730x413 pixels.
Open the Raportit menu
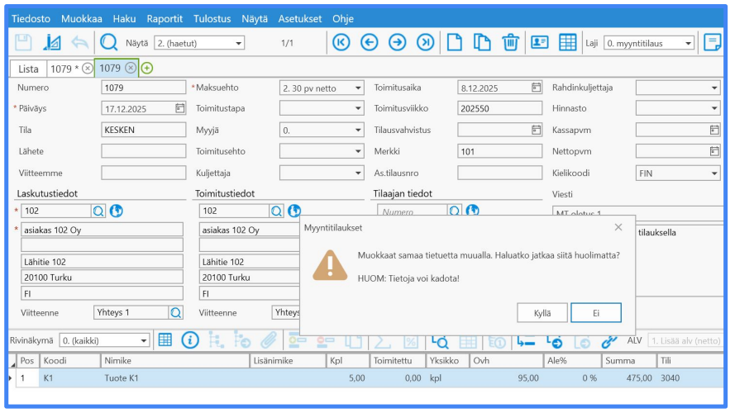[x=165, y=18]
